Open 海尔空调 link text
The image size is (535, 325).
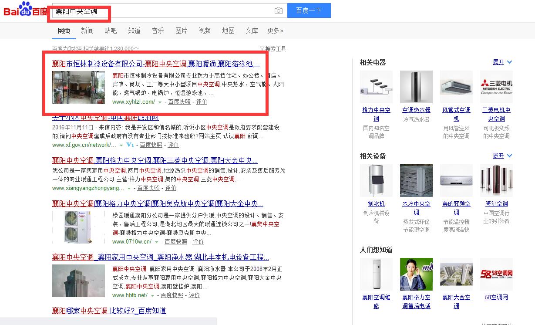[496, 204]
